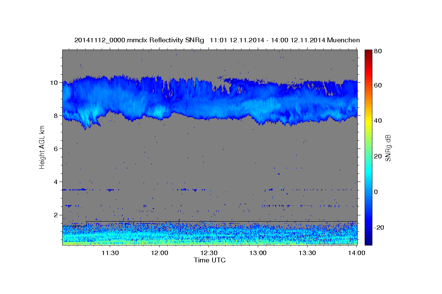The width and height of the screenshot is (442, 294).
Task: Click the colorbar tick label -20
Action: [378, 227]
